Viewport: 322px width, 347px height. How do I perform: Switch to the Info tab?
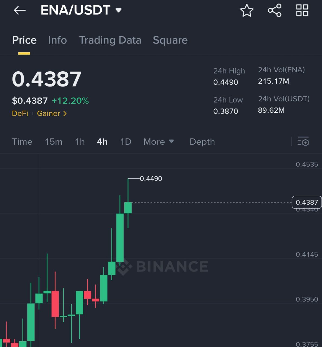[x=57, y=40]
